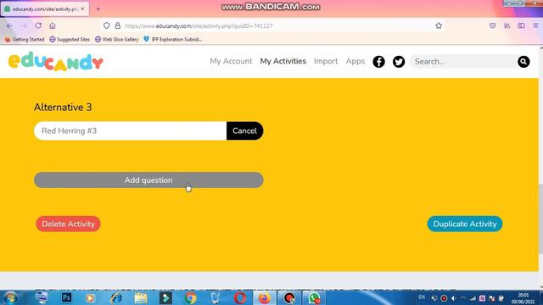Open the Bandicam recorder taskbar icon
Image resolution: width=543 pixels, height=305 pixels.
pos(289,297)
